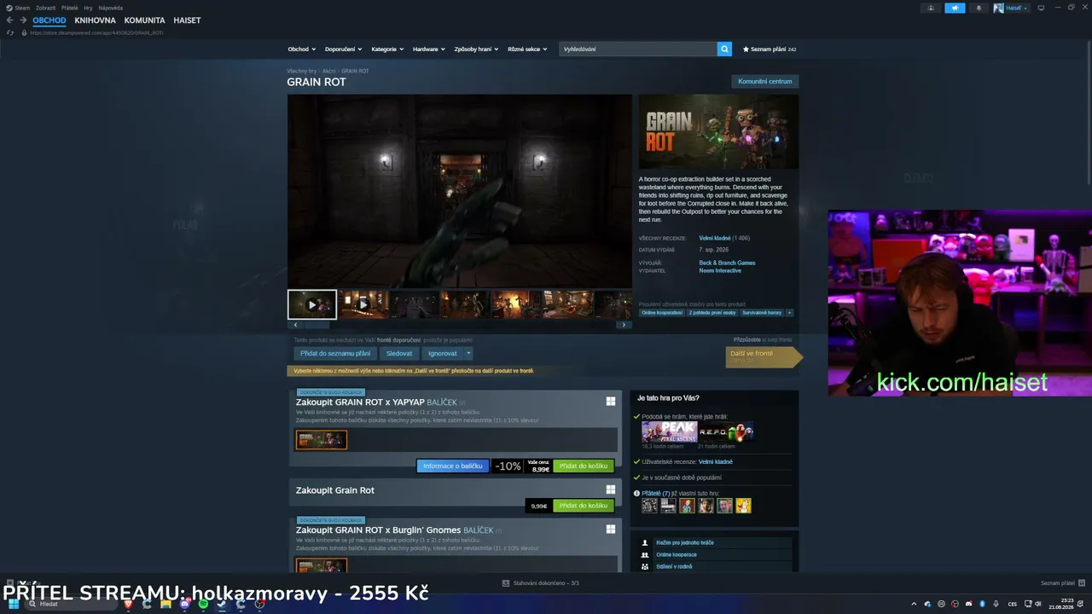Open the single-player mode icon link
The width and height of the screenshot is (1092, 614).
click(x=644, y=542)
